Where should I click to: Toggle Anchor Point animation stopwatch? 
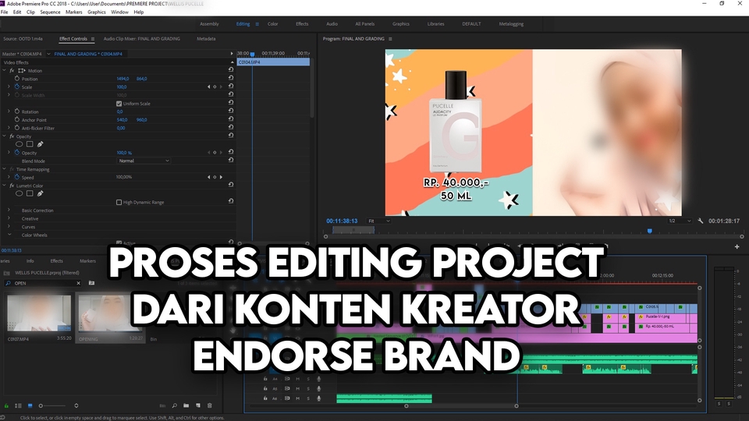tap(16, 119)
